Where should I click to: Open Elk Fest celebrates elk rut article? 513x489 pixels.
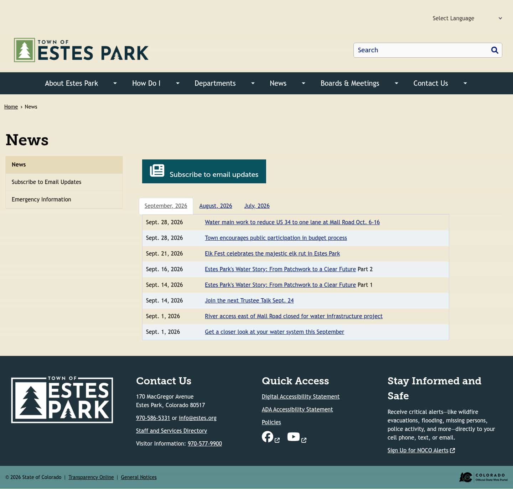click(272, 253)
